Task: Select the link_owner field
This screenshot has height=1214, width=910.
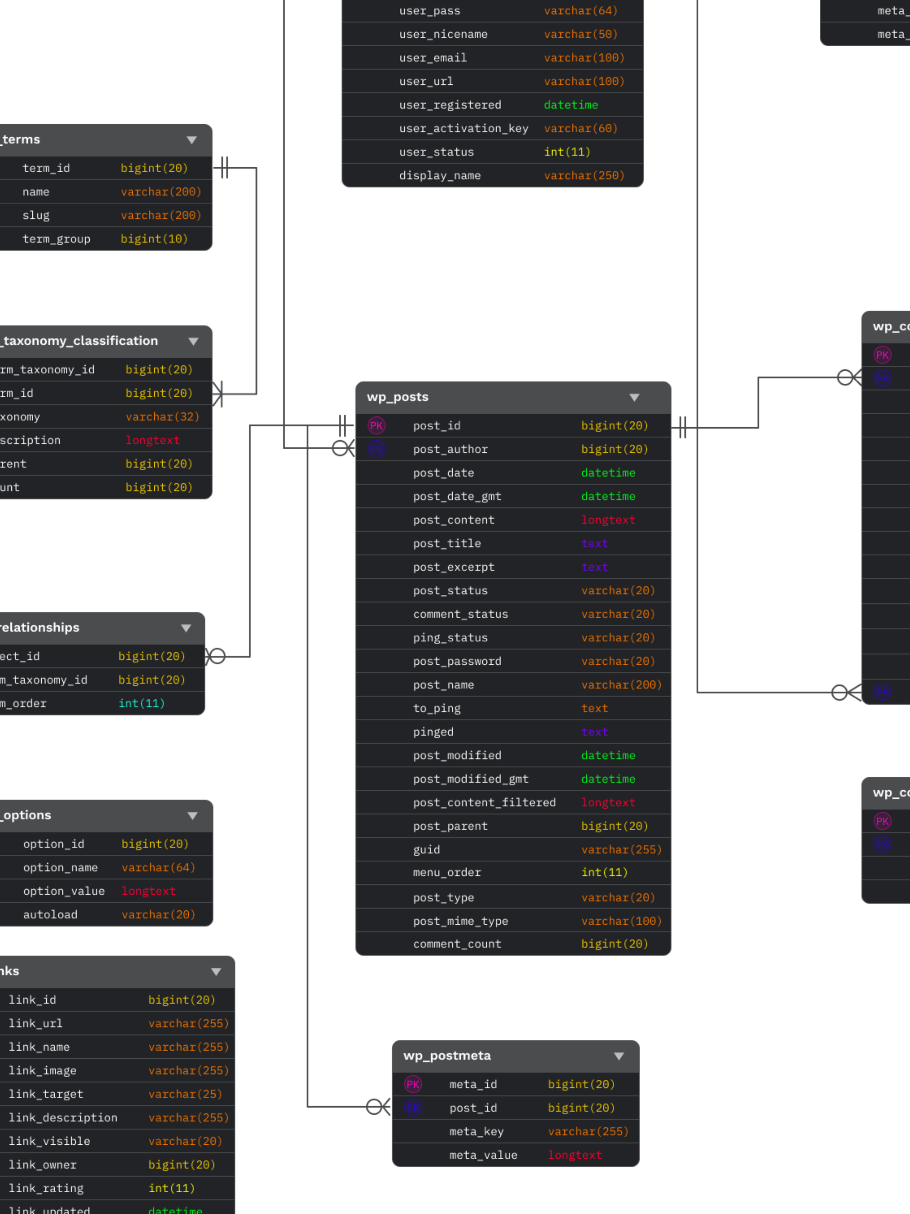Action: [117, 1164]
